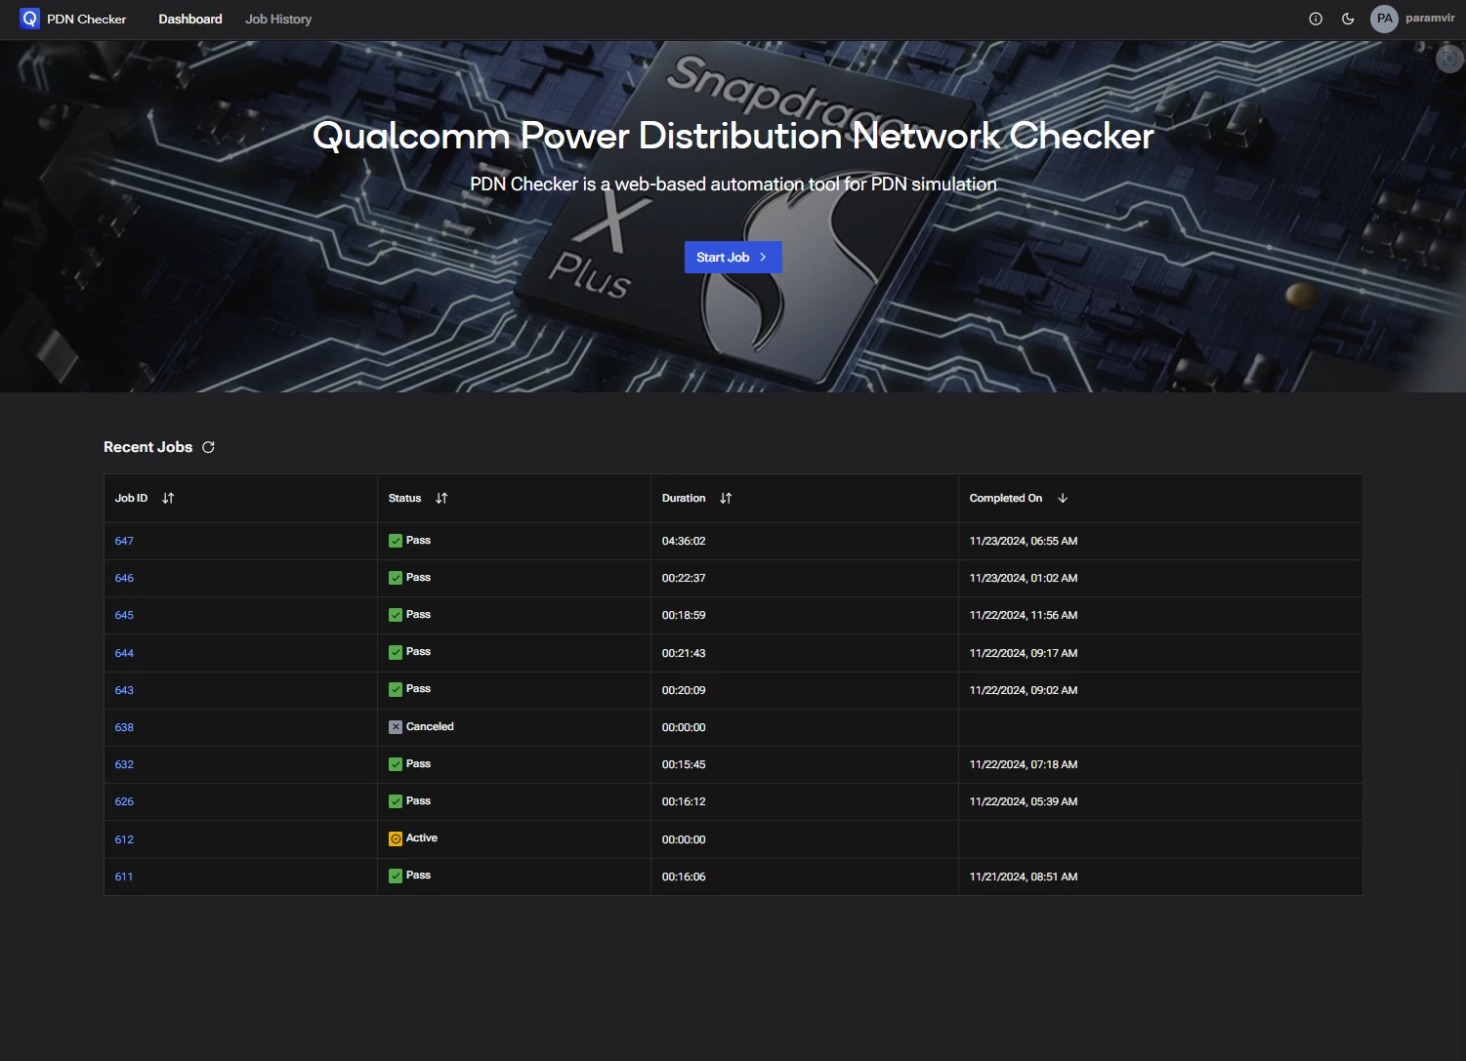
Task: Click the floating round icon in banner corner
Action: pyautogui.click(x=1449, y=59)
